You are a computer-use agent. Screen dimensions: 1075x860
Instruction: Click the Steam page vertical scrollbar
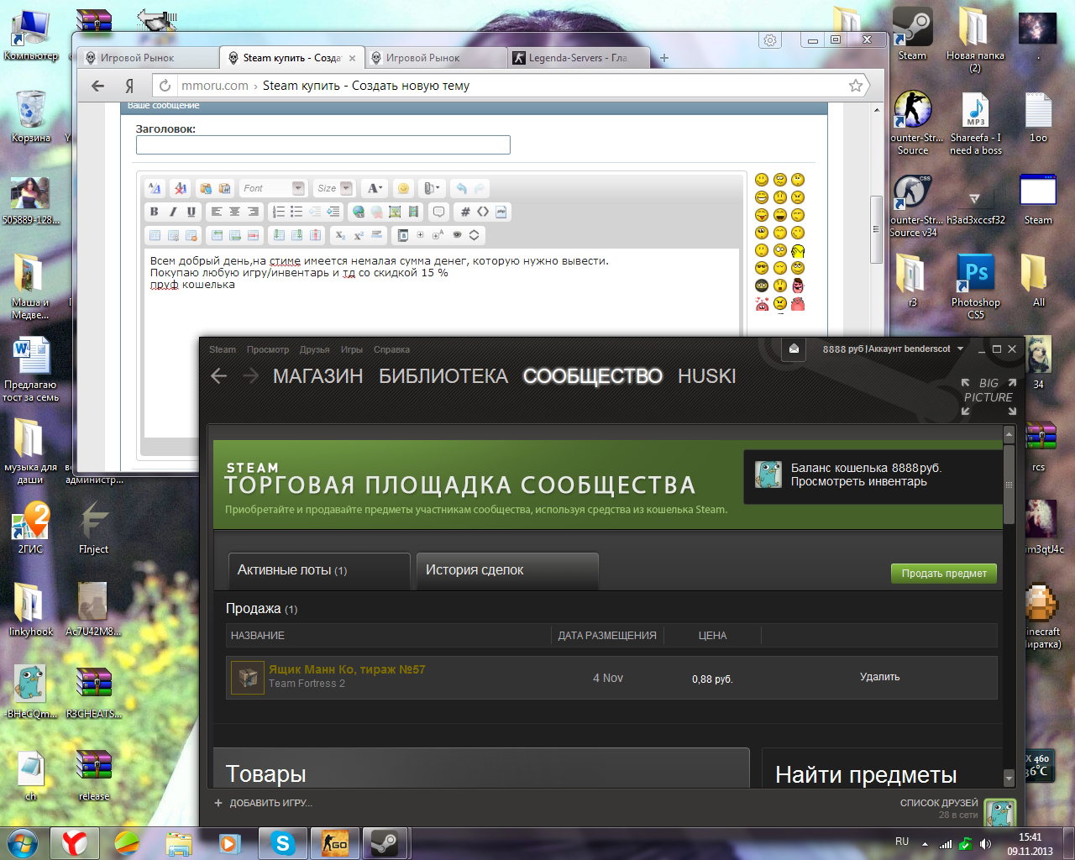pos(1009,484)
